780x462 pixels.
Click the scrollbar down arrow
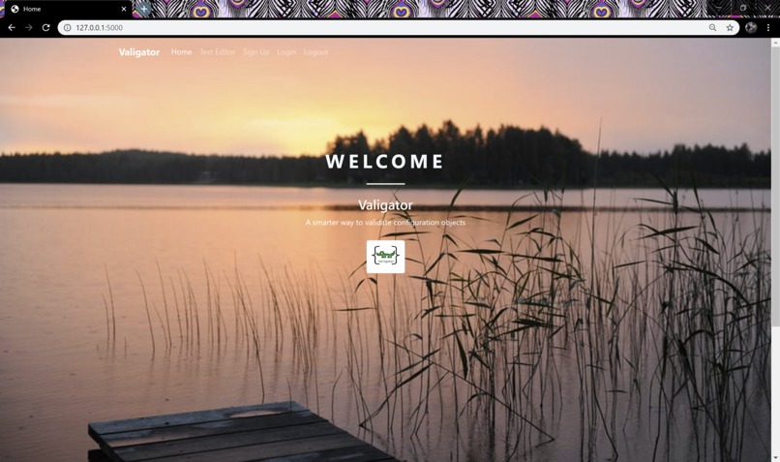tap(775, 457)
